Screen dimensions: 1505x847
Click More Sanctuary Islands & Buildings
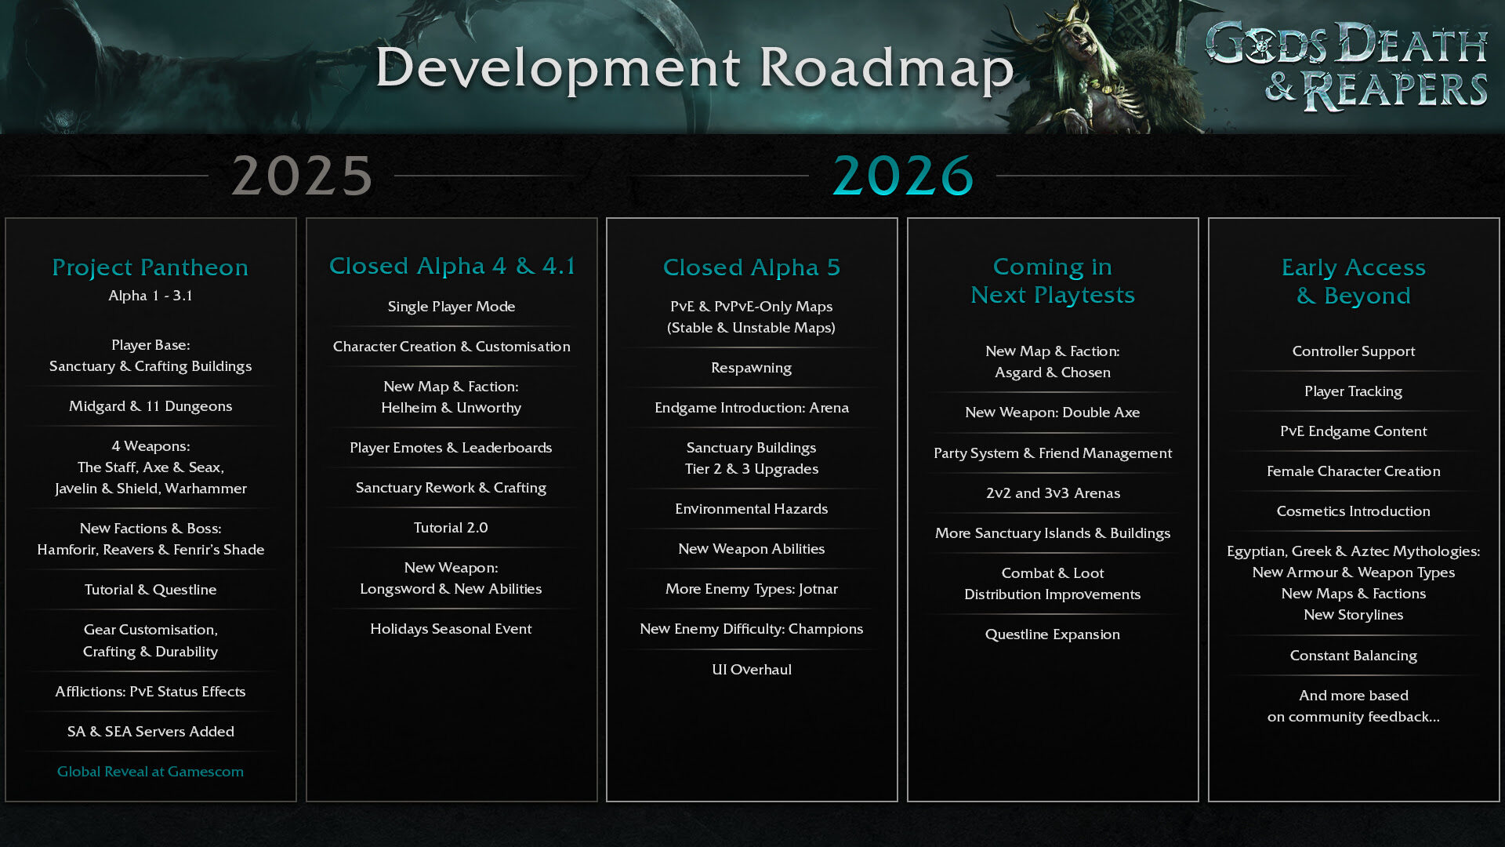1053,533
